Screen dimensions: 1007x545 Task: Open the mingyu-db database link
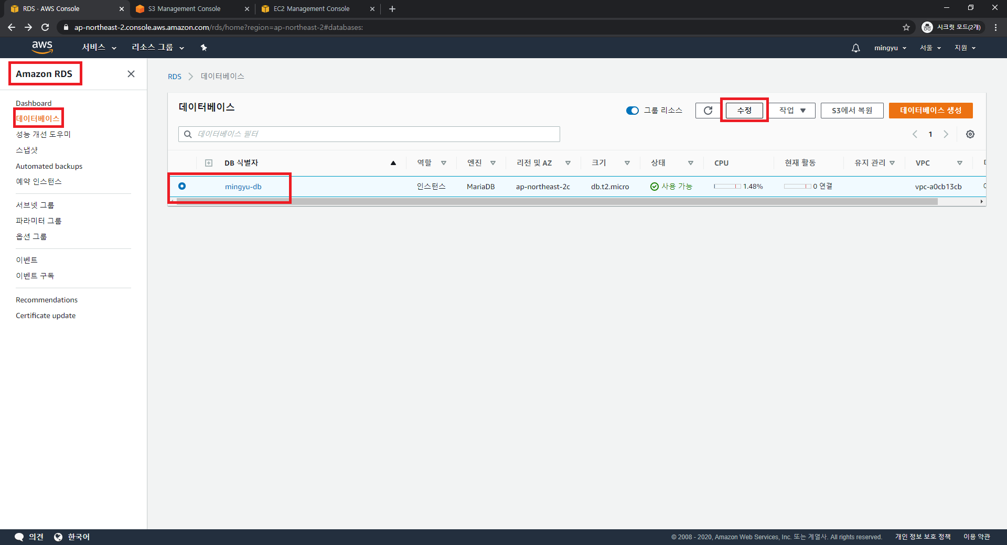pos(243,187)
